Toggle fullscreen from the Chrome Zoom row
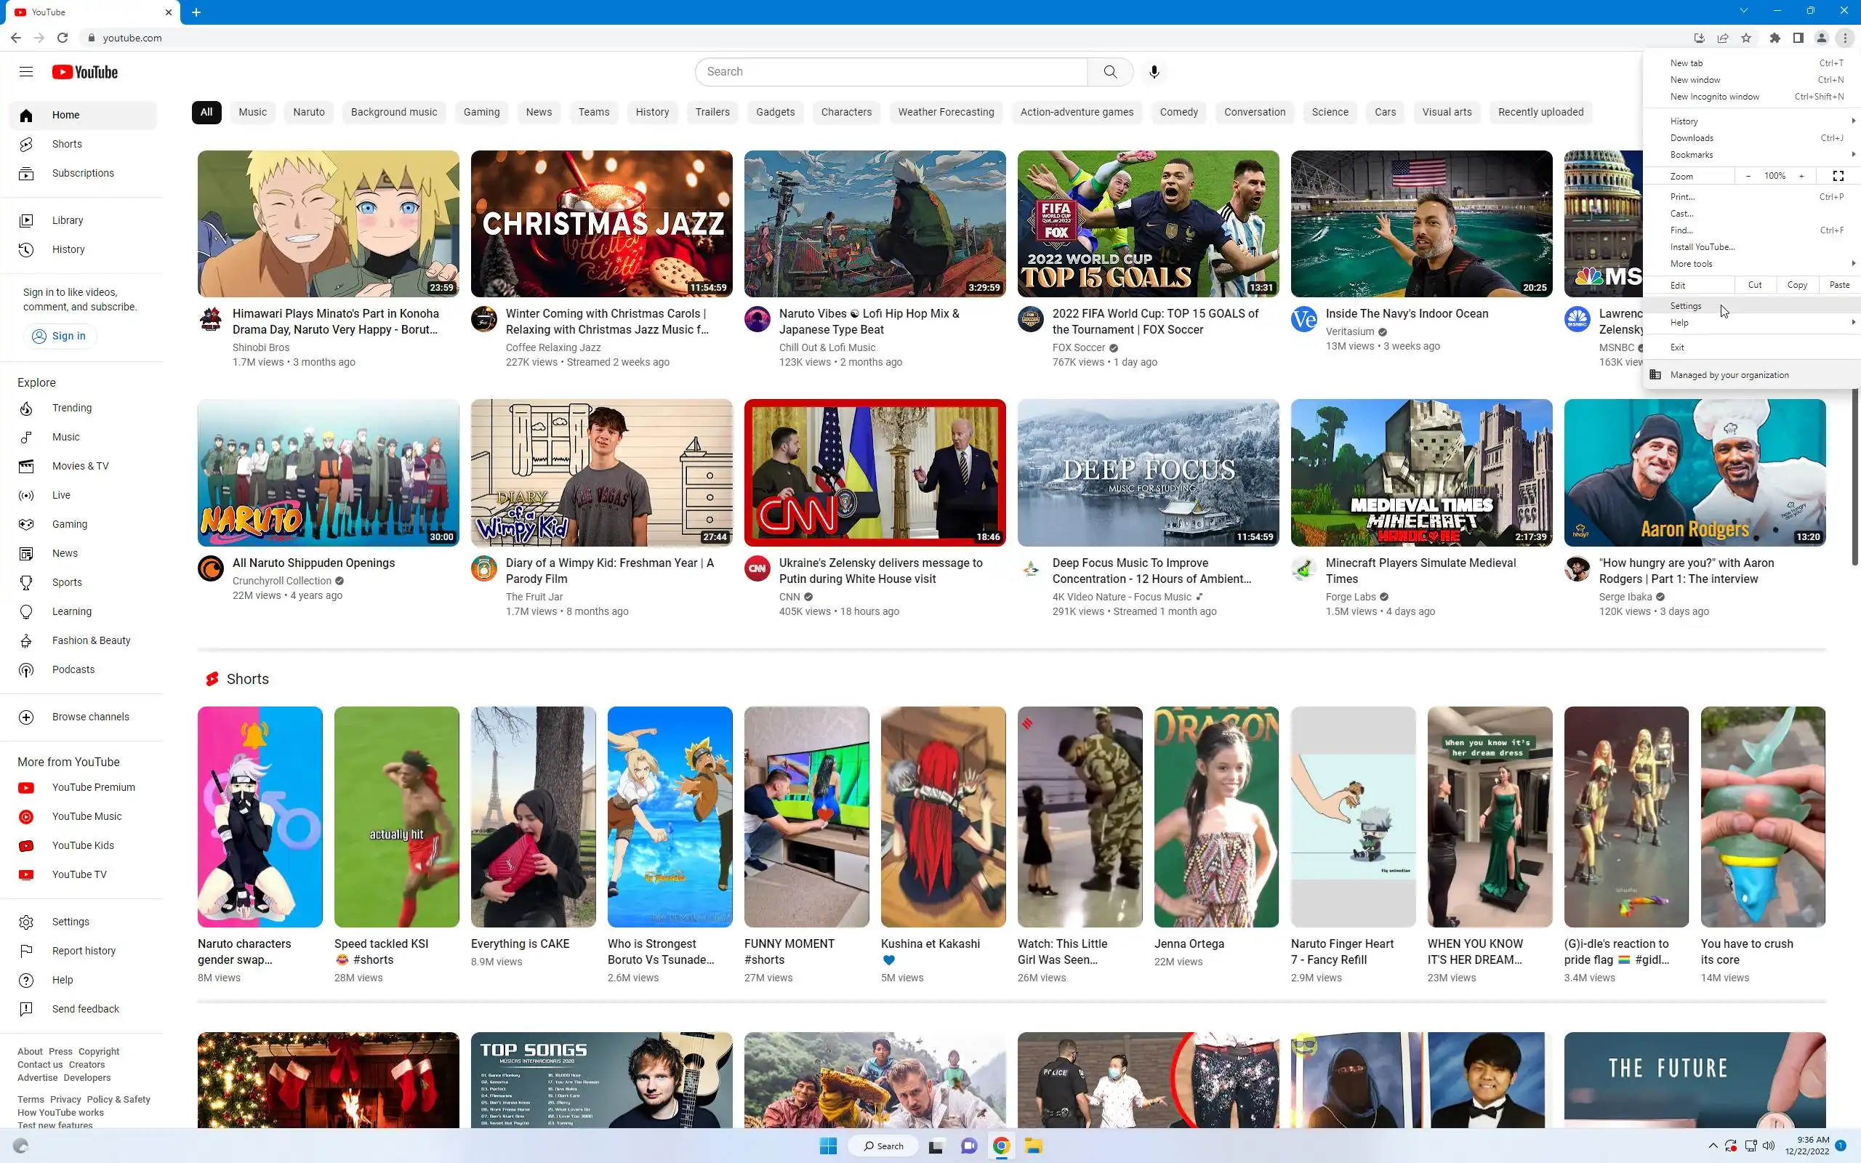Image resolution: width=1861 pixels, height=1163 pixels. [1838, 176]
